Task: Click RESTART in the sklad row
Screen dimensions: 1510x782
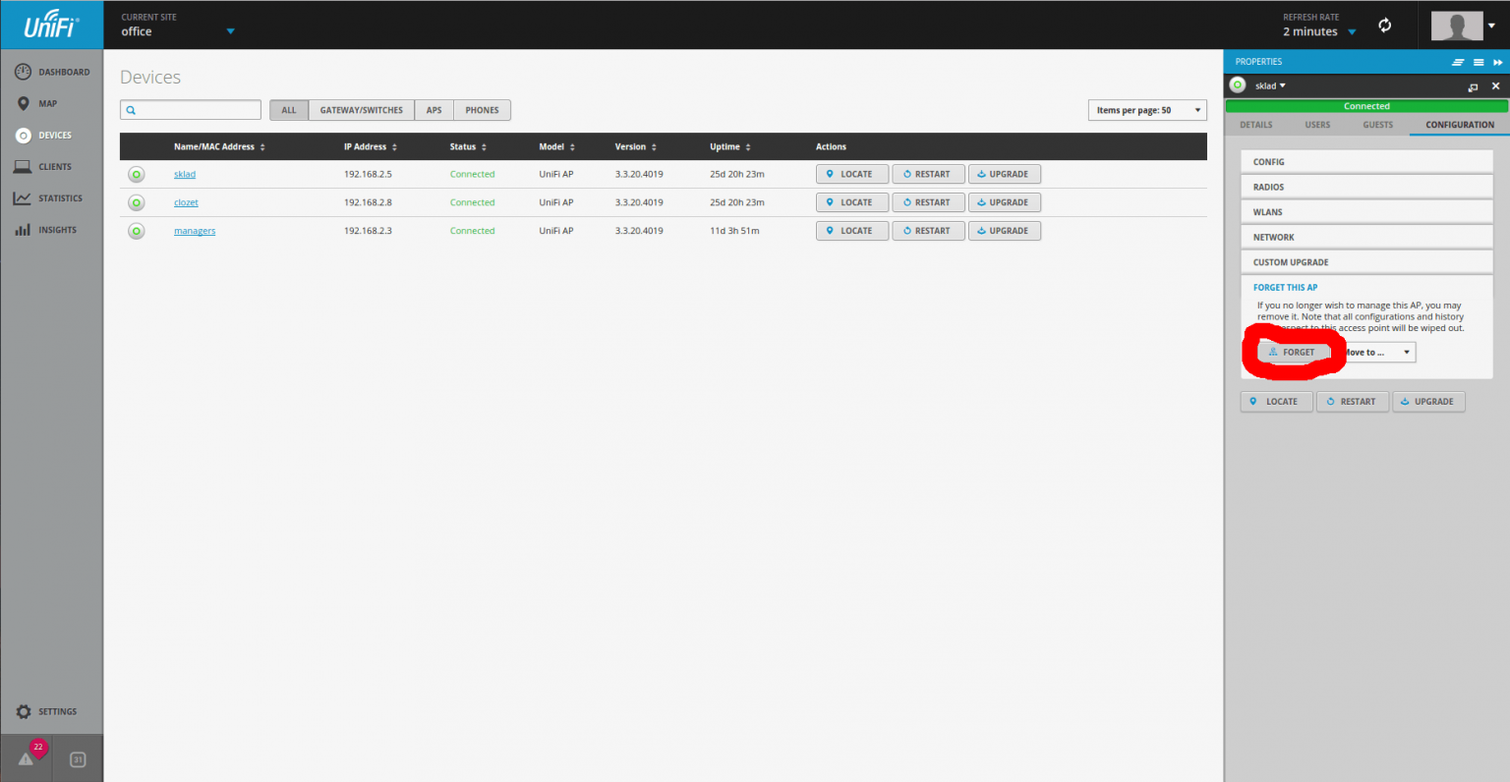Action: coord(928,174)
